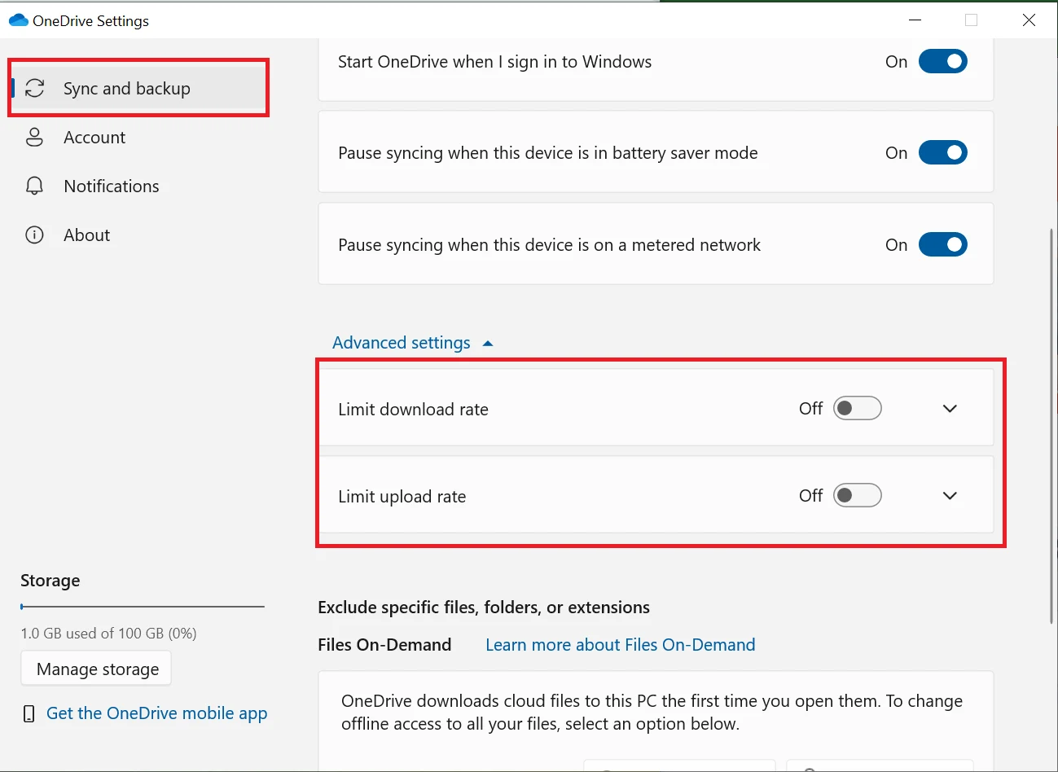The height and width of the screenshot is (772, 1058).
Task: Click the Sync and backup arrows icon
Action: (x=35, y=88)
